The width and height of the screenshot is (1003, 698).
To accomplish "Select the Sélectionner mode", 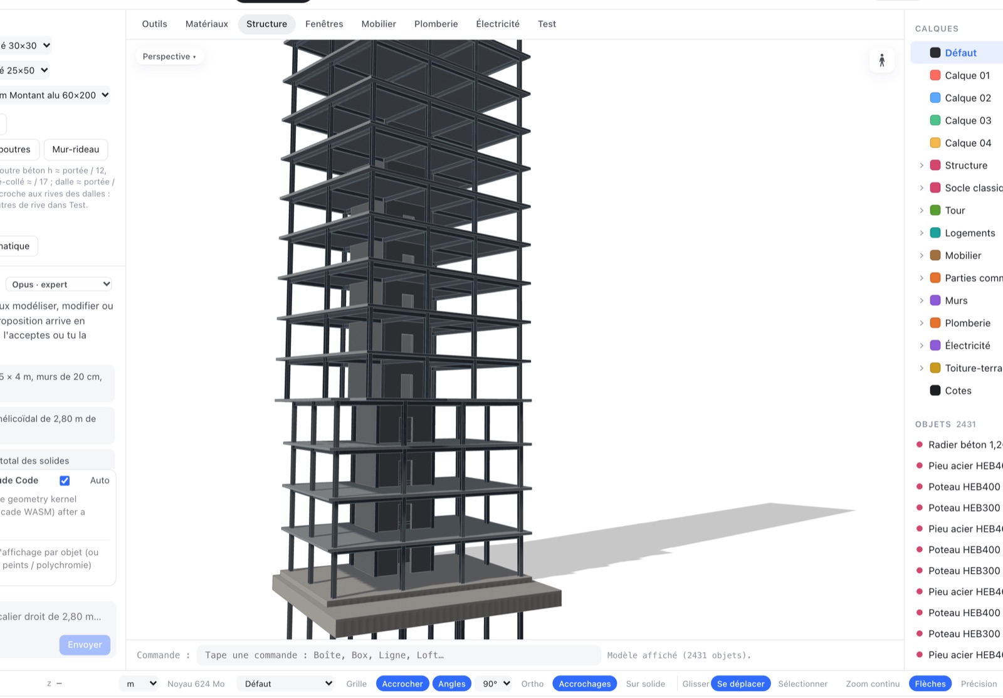I will 802,684.
